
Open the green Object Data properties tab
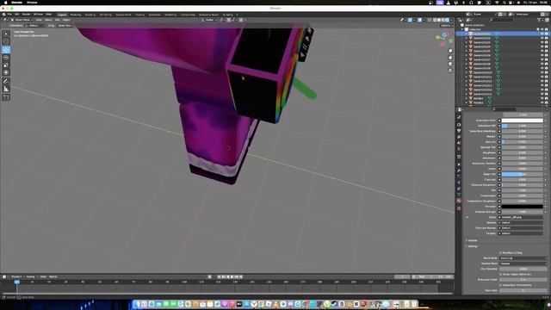[459, 195]
